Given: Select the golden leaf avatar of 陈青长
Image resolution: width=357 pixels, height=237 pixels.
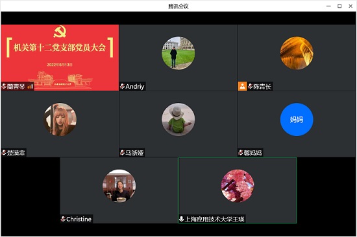Looking at the screenshot, I should click(297, 53).
